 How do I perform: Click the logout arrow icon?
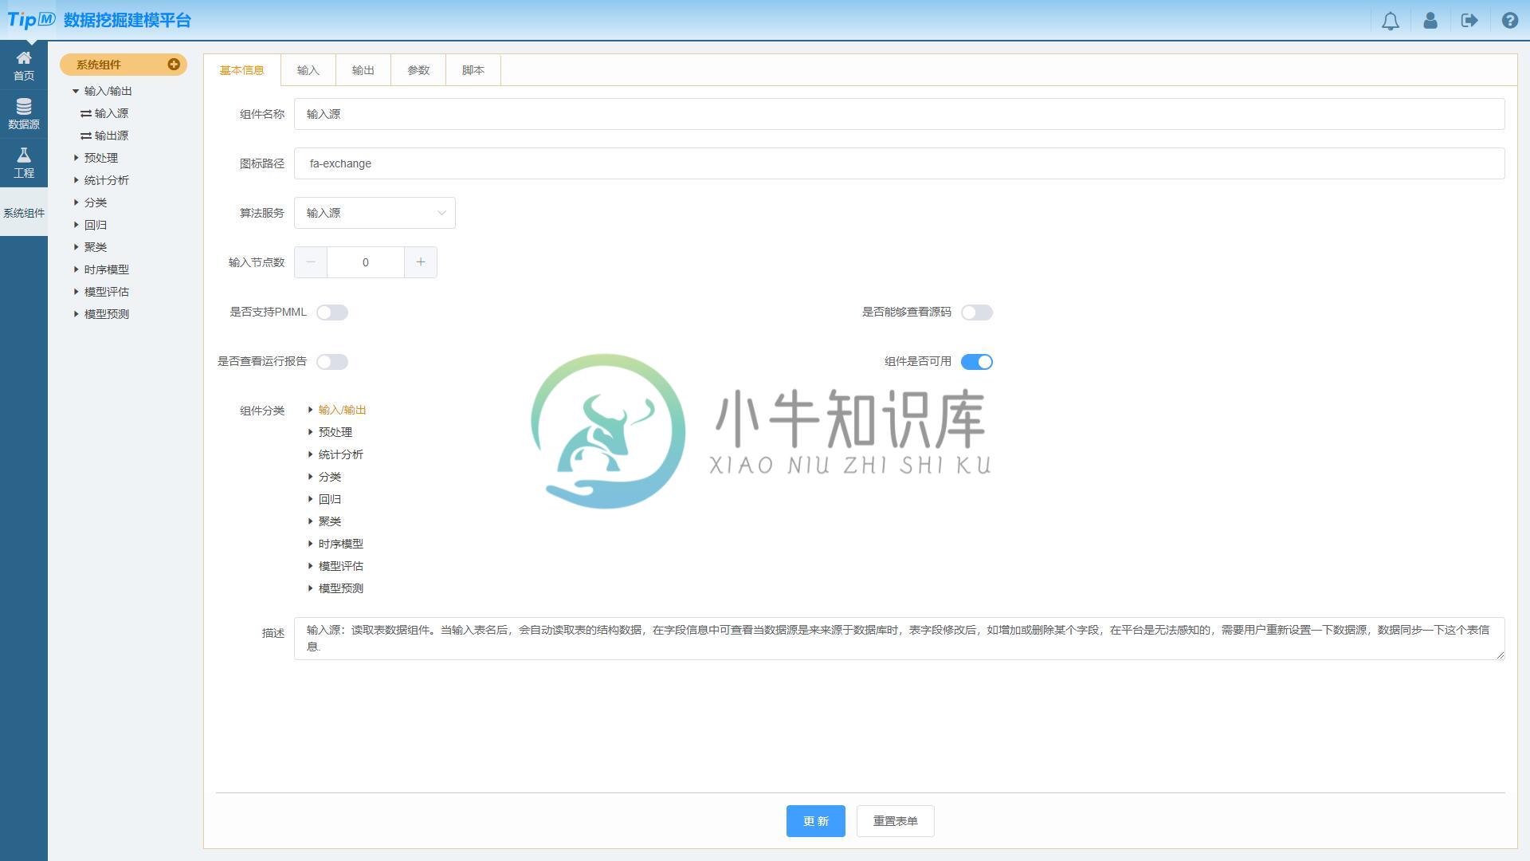click(1469, 21)
